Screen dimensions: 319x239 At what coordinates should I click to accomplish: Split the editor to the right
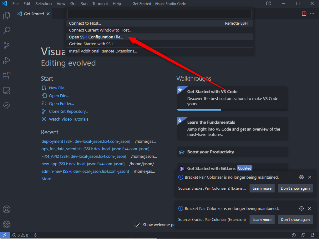[304, 14]
